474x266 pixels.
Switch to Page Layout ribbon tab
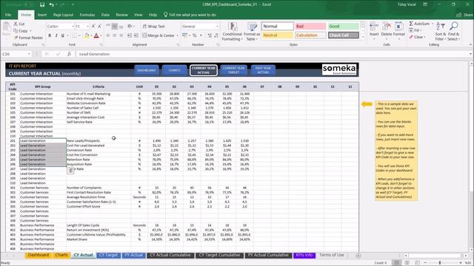tap(63, 15)
